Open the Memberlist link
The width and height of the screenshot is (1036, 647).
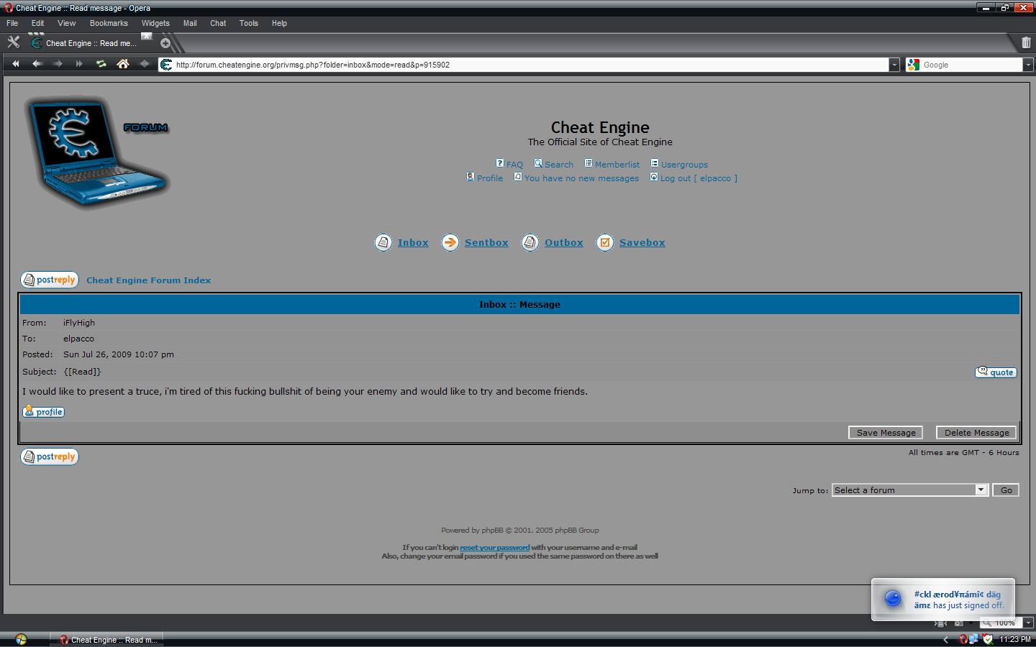click(617, 165)
